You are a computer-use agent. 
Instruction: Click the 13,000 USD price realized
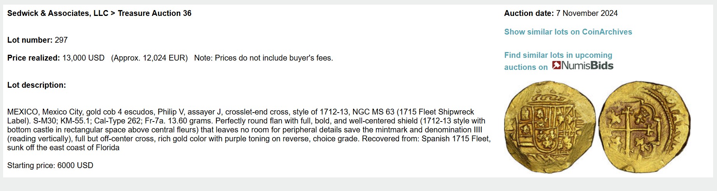(x=83, y=58)
